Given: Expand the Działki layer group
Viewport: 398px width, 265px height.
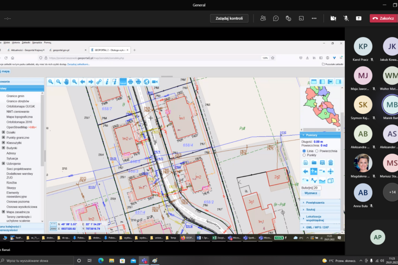Looking at the screenshot, I should coord(3,132).
